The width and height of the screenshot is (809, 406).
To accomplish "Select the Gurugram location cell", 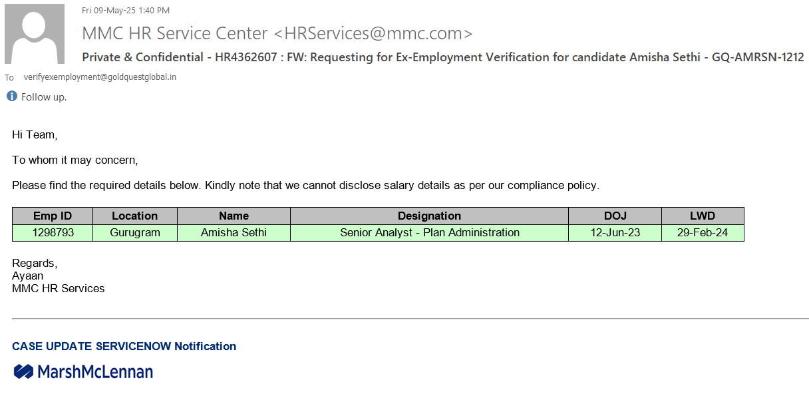I will pyautogui.click(x=134, y=233).
